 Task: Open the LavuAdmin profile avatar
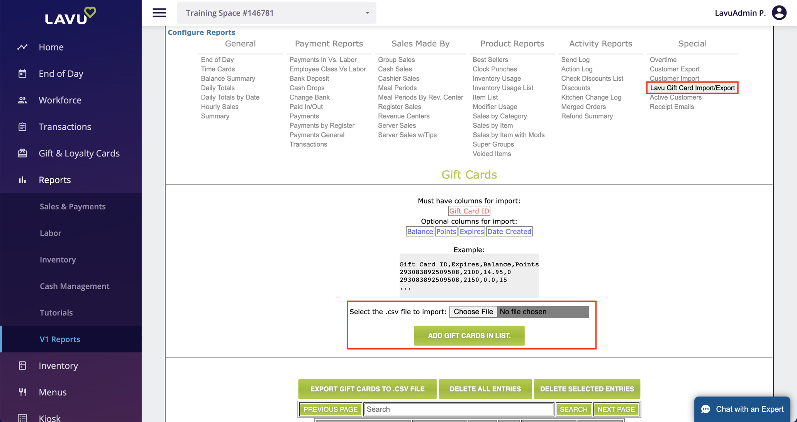[779, 12]
